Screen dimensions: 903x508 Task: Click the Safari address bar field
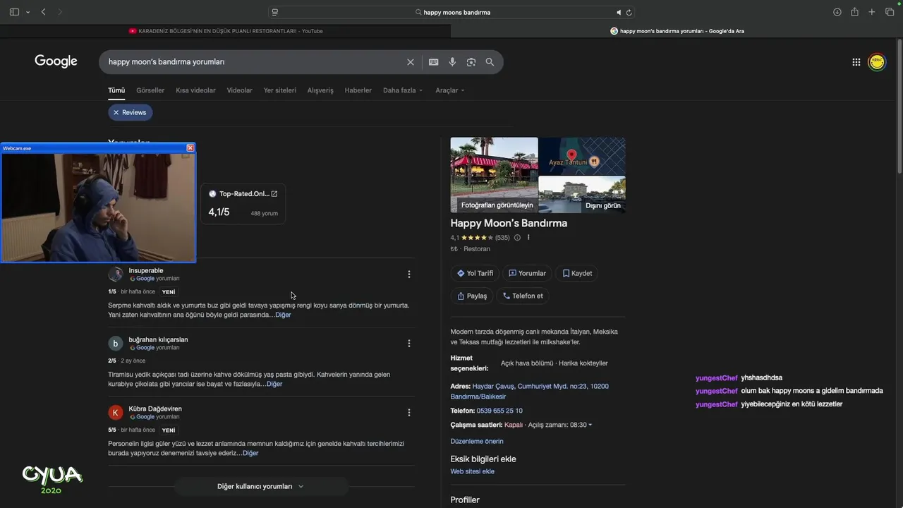(x=451, y=12)
